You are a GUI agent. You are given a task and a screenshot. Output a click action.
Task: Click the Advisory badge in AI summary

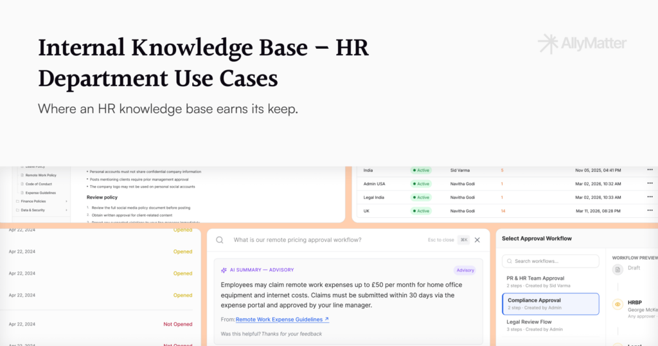[465, 270]
